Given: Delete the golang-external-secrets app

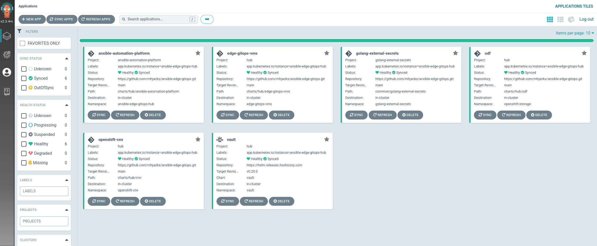Looking at the screenshot, I should click(410, 115).
